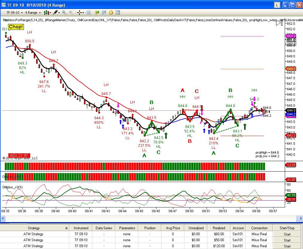This screenshot has height=249, width=303.
Task: Expand the crosshair cursor dropdown arrow
Action: click(83, 13)
